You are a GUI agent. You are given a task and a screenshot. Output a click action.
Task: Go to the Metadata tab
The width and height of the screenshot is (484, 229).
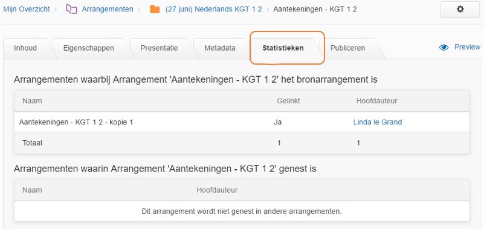click(x=220, y=48)
